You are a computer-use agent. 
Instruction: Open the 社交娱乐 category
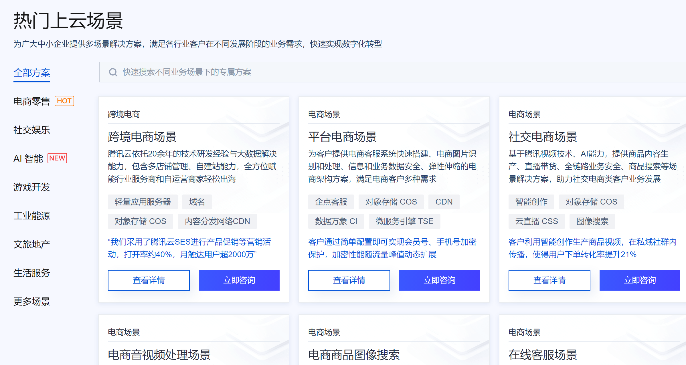pyautogui.click(x=32, y=130)
